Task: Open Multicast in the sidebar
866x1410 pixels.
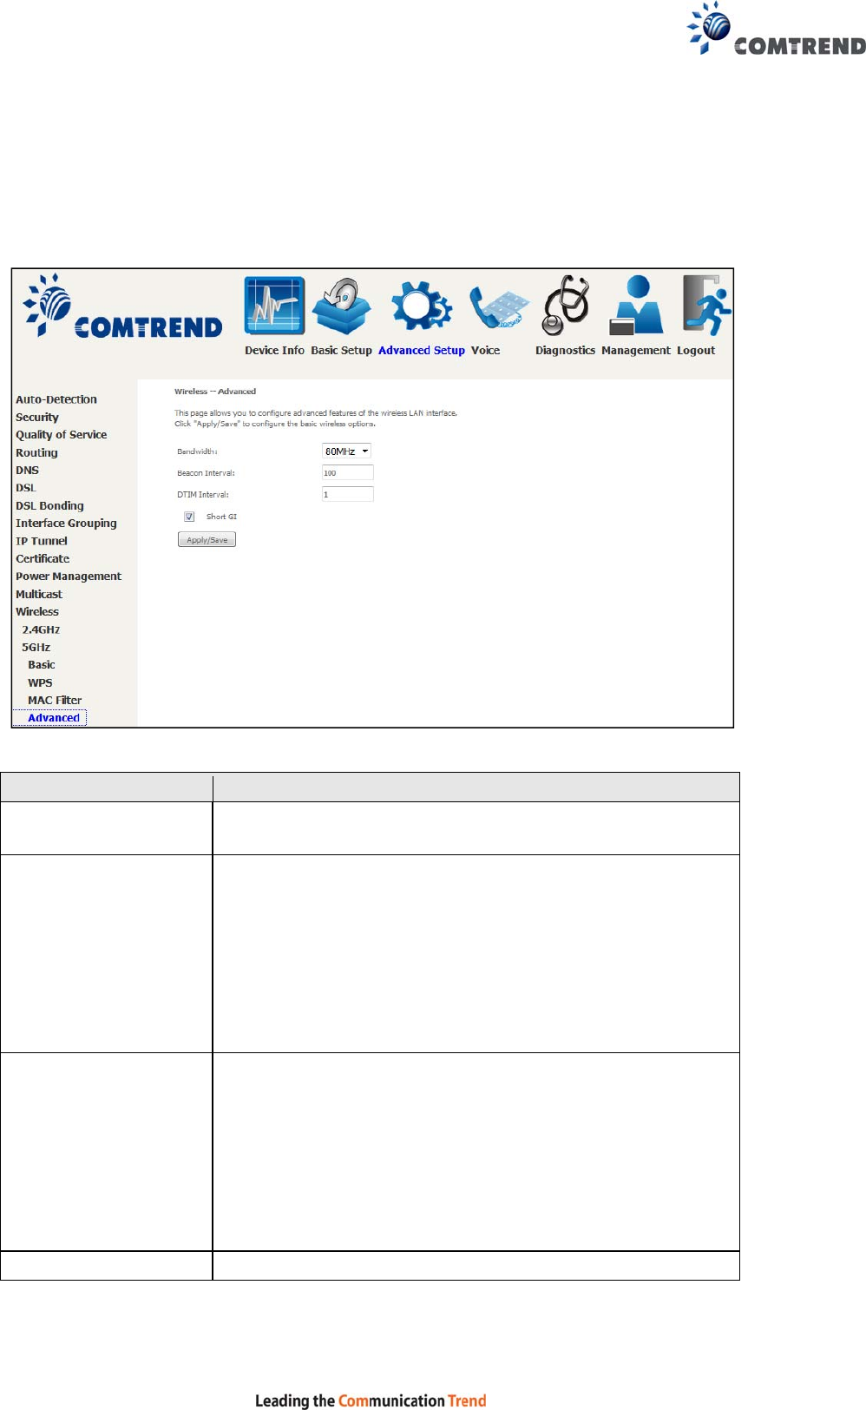Action: click(39, 595)
